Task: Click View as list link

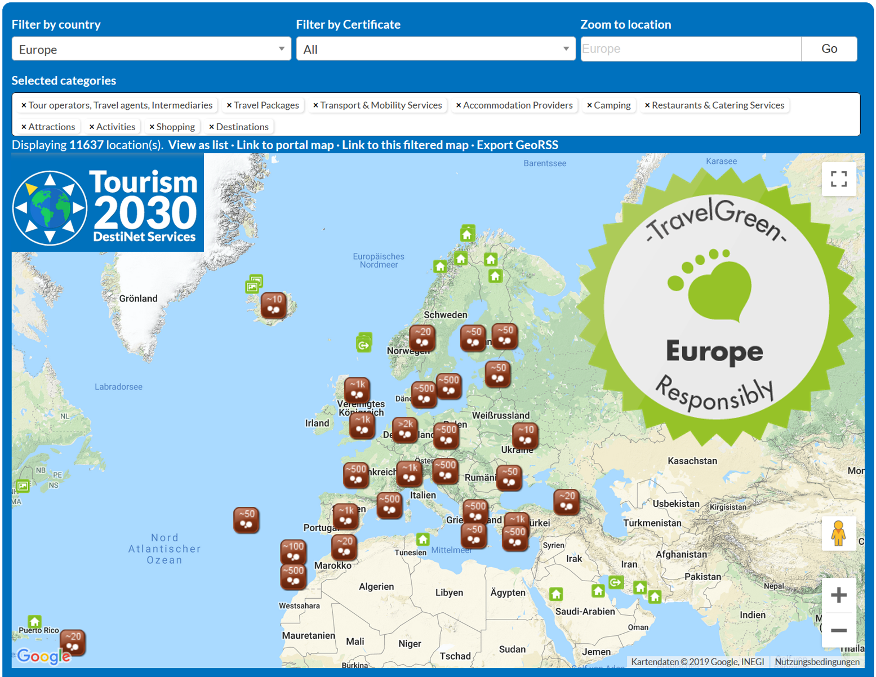Action: [x=198, y=145]
